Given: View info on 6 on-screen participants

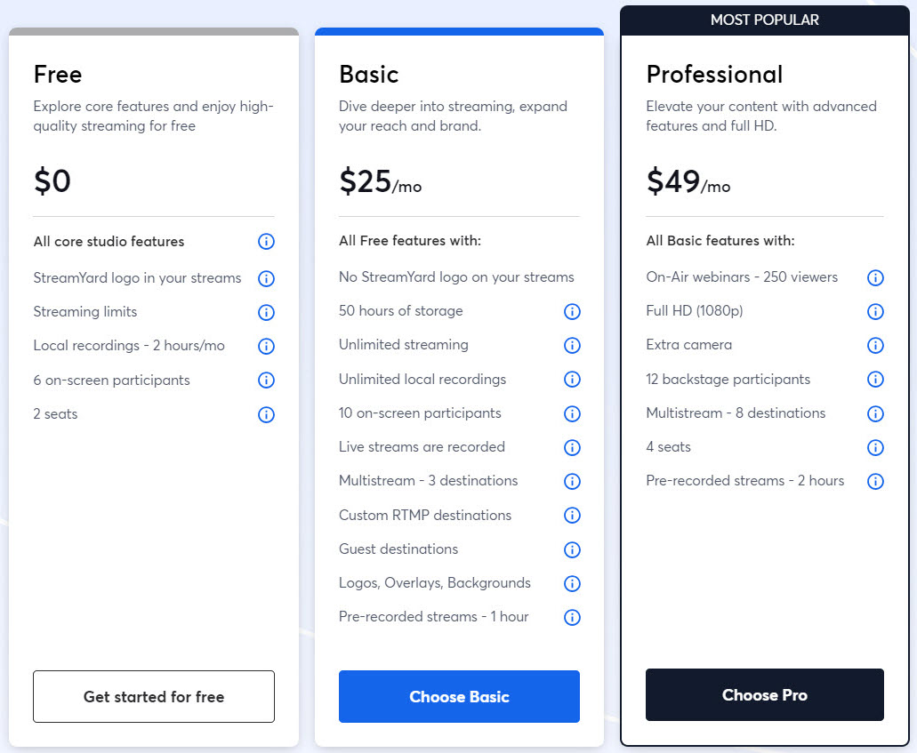Looking at the screenshot, I should coord(266,380).
